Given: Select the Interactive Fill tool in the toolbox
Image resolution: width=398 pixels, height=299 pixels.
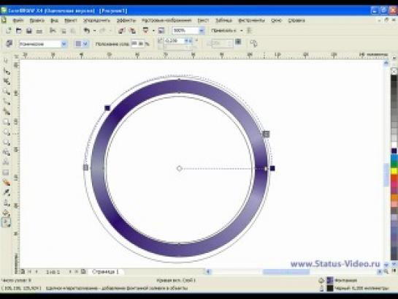Looking at the screenshot, I should [7, 222].
